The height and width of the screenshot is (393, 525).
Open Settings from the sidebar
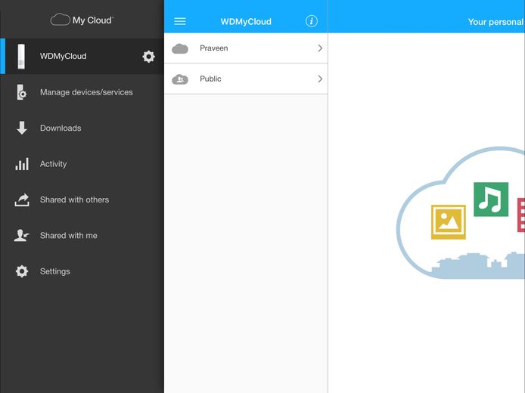pos(82,271)
